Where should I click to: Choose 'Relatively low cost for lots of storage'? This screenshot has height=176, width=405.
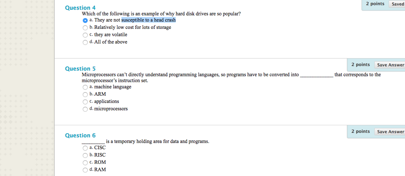(85, 28)
